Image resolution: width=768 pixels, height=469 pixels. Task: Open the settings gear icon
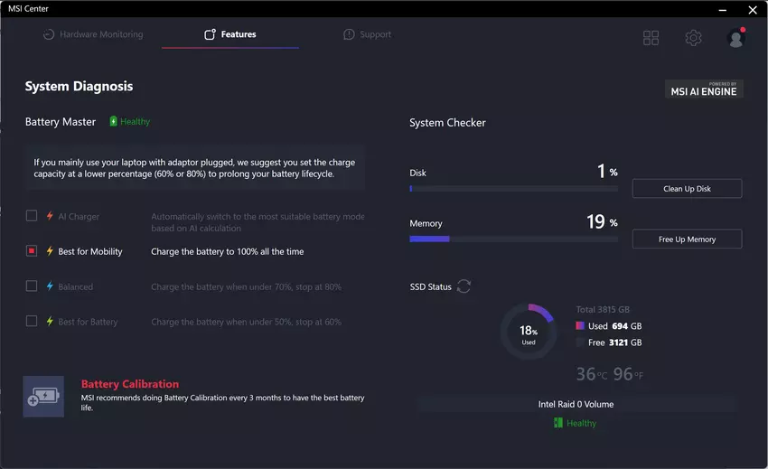coord(693,38)
